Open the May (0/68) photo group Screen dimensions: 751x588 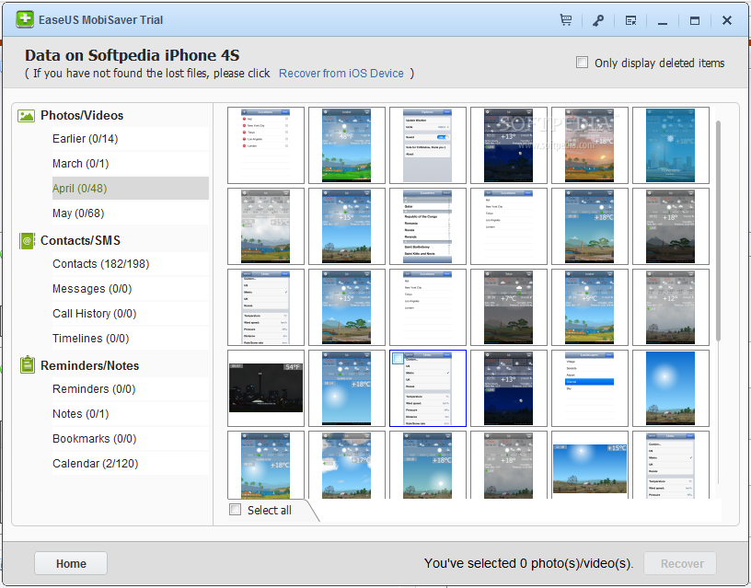click(x=78, y=213)
